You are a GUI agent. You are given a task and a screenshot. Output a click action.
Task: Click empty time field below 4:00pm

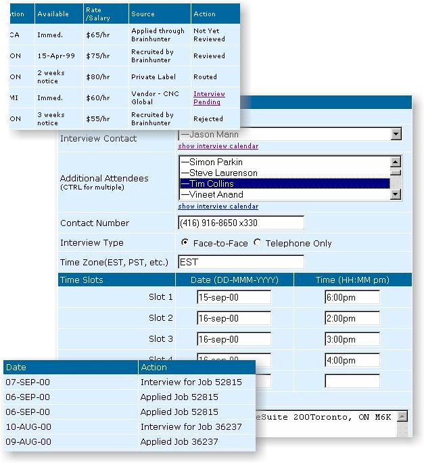(352, 381)
